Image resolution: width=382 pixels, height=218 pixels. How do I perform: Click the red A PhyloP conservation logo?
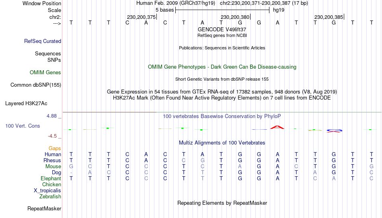(x=277, y=127)
